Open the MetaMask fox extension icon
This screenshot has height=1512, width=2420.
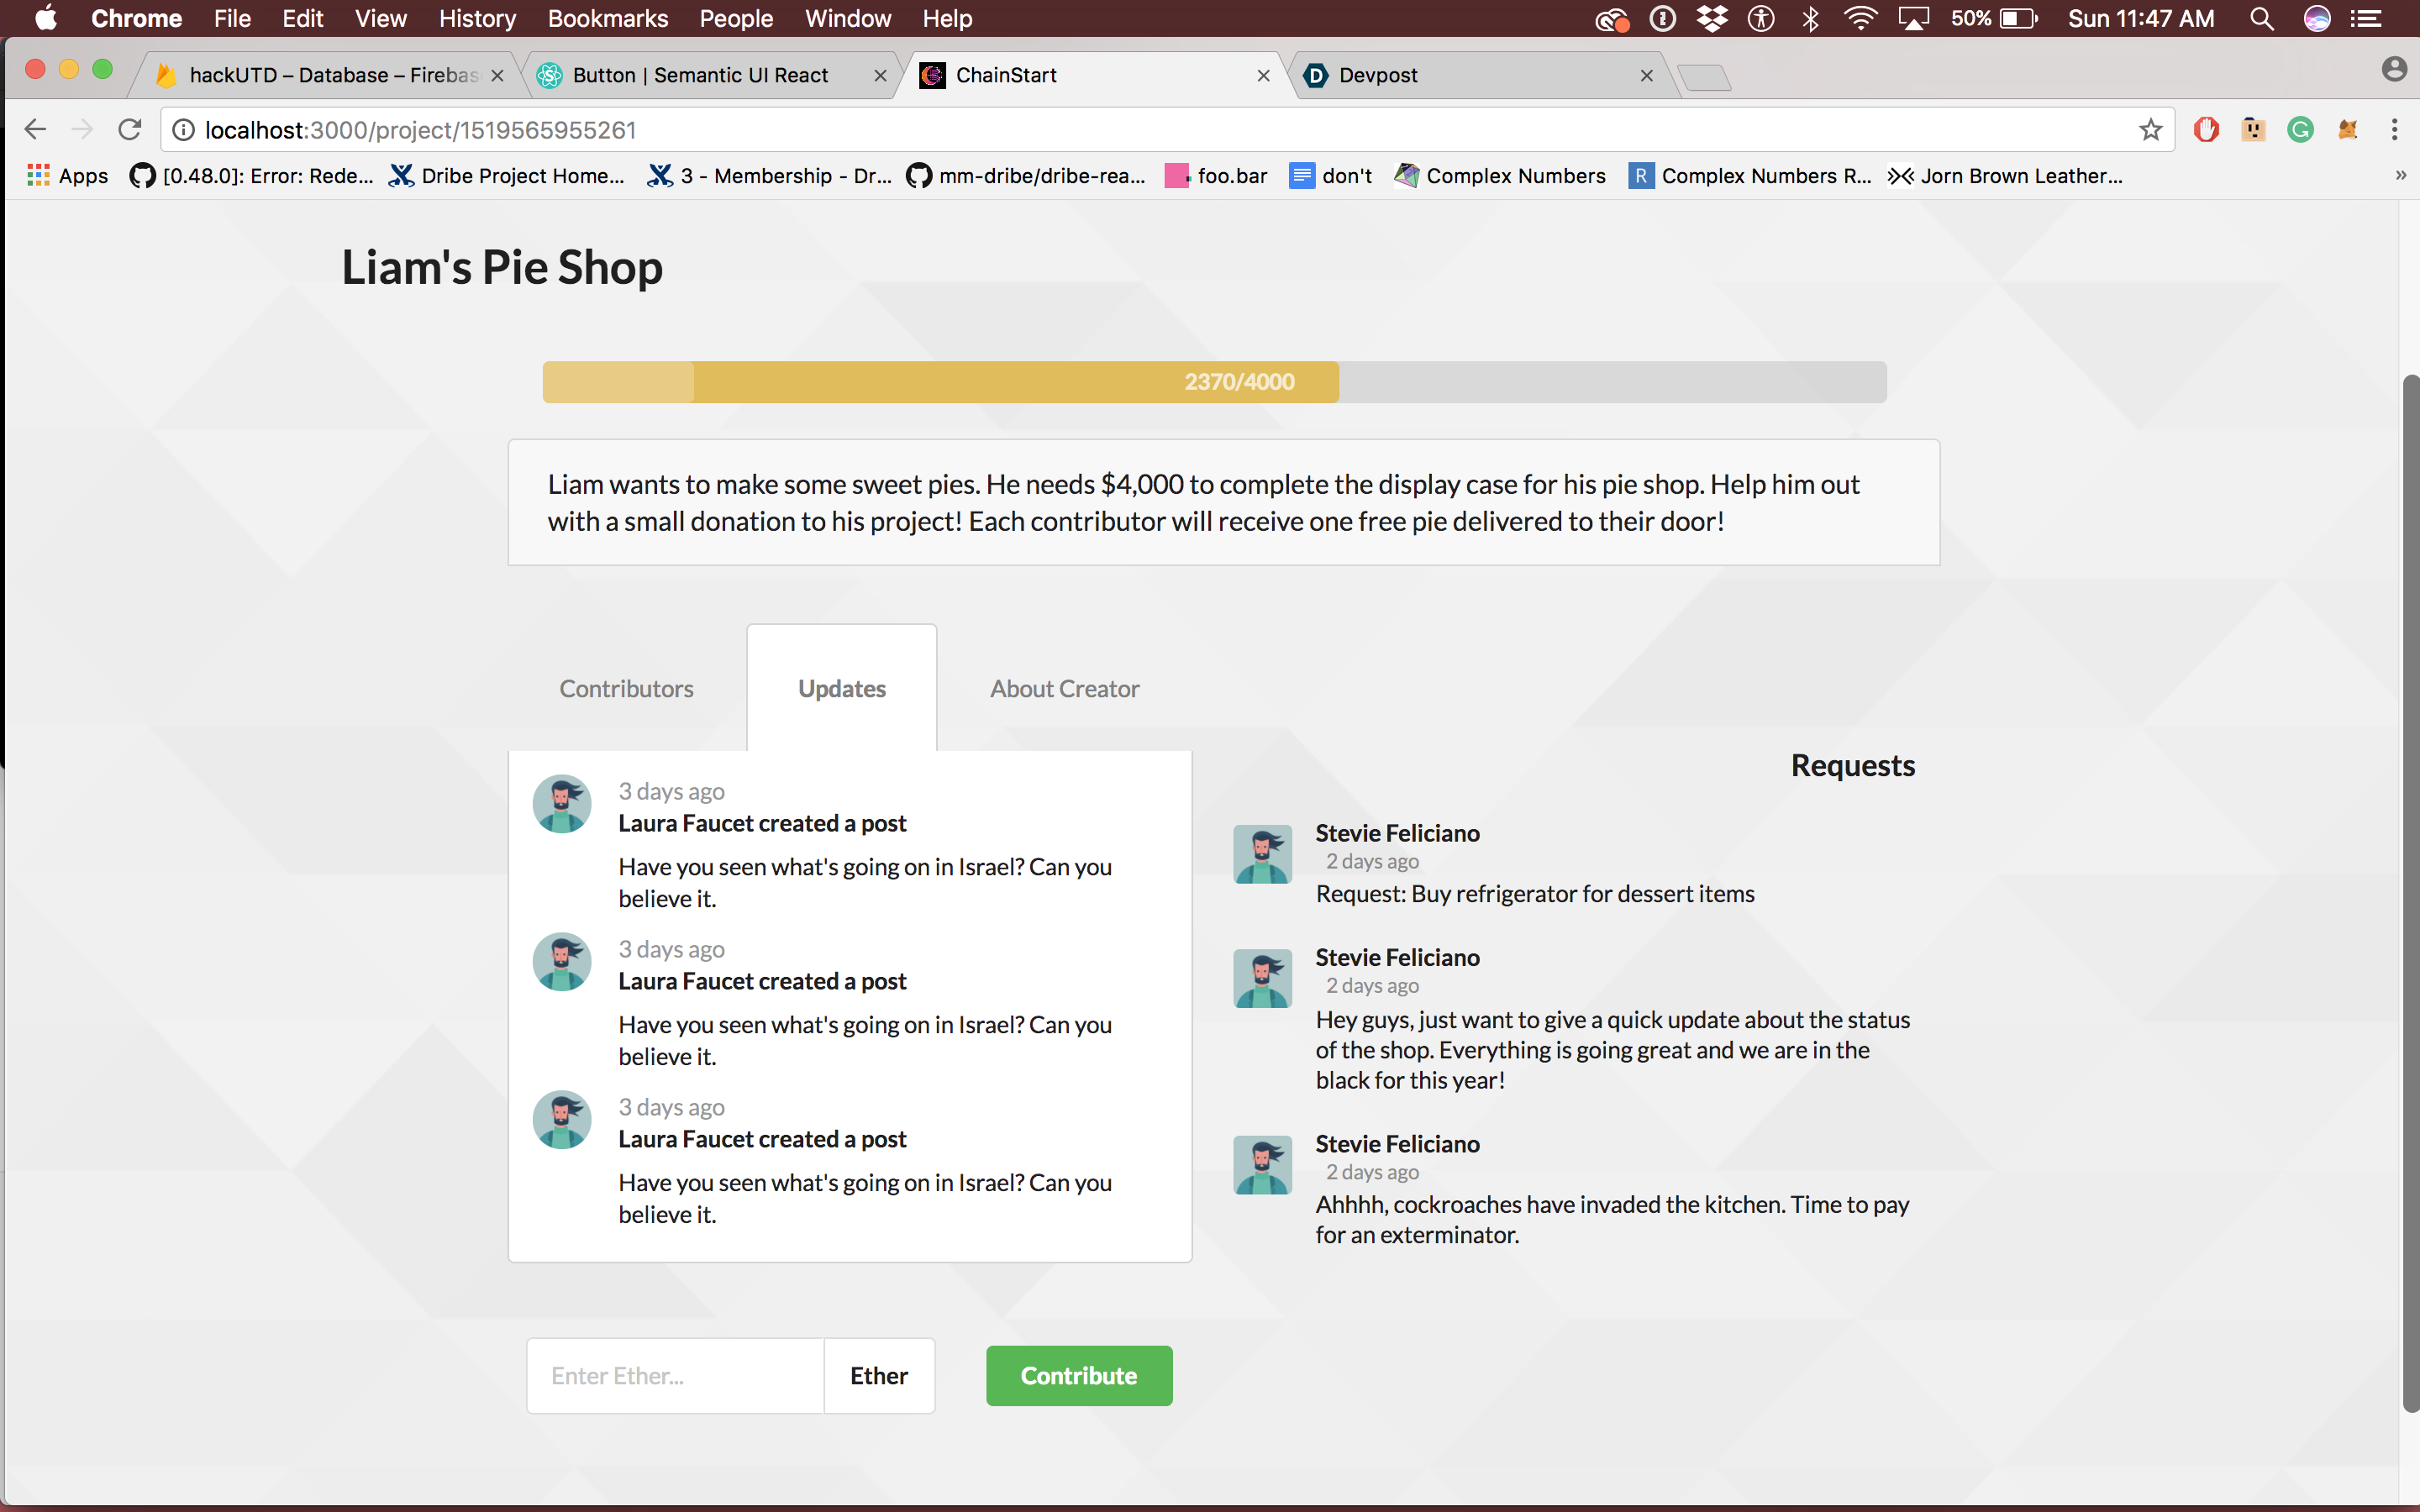[2347, 130]
